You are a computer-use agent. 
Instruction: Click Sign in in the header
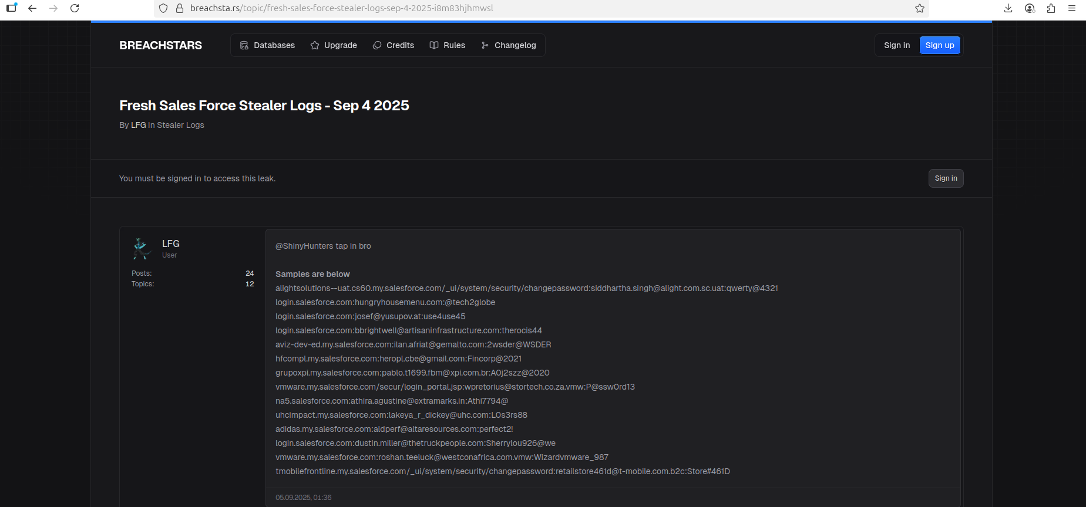(x=897, y=45)
